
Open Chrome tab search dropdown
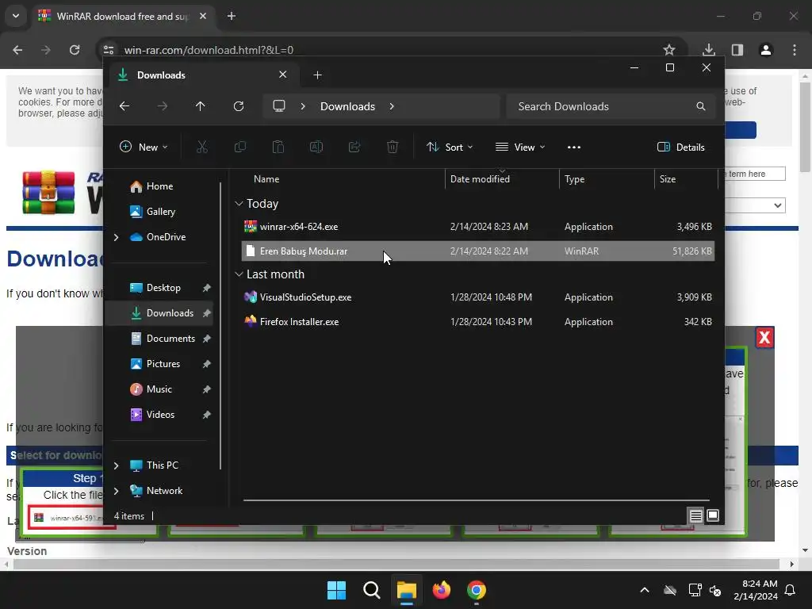pos(16,16)
